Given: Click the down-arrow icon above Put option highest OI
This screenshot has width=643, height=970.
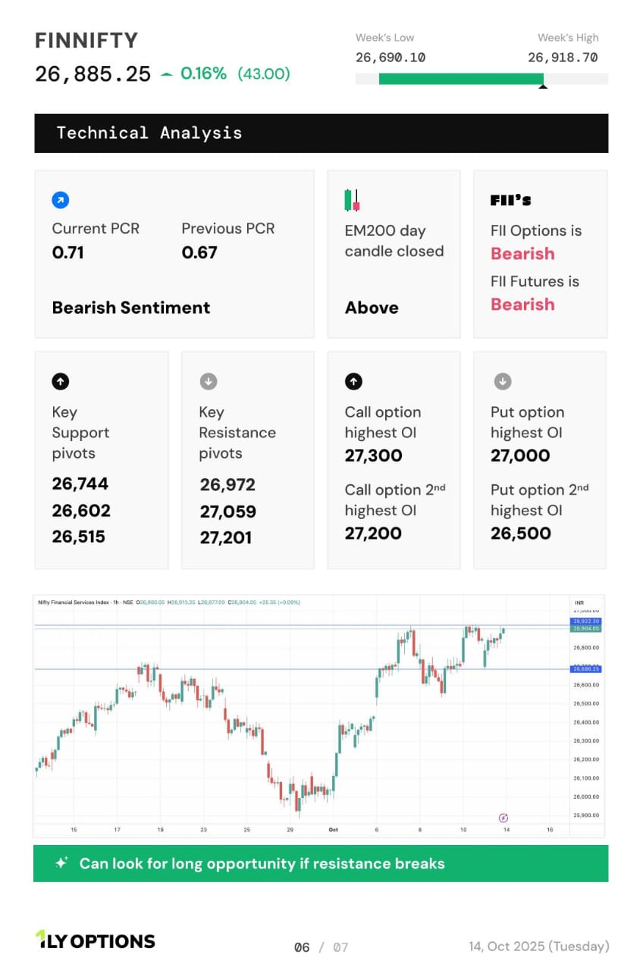Looking at the screenshot, I should point(502,382).
